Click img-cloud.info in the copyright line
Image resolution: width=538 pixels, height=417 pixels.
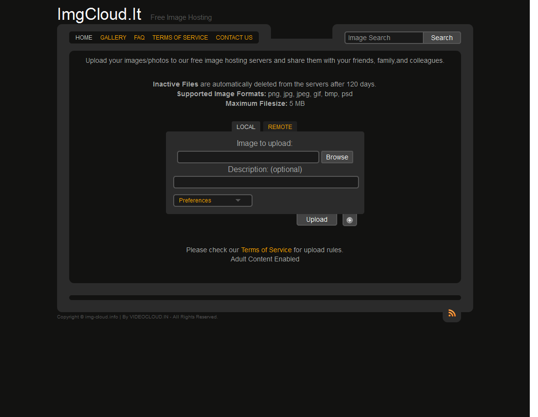(x=102, y=317)
